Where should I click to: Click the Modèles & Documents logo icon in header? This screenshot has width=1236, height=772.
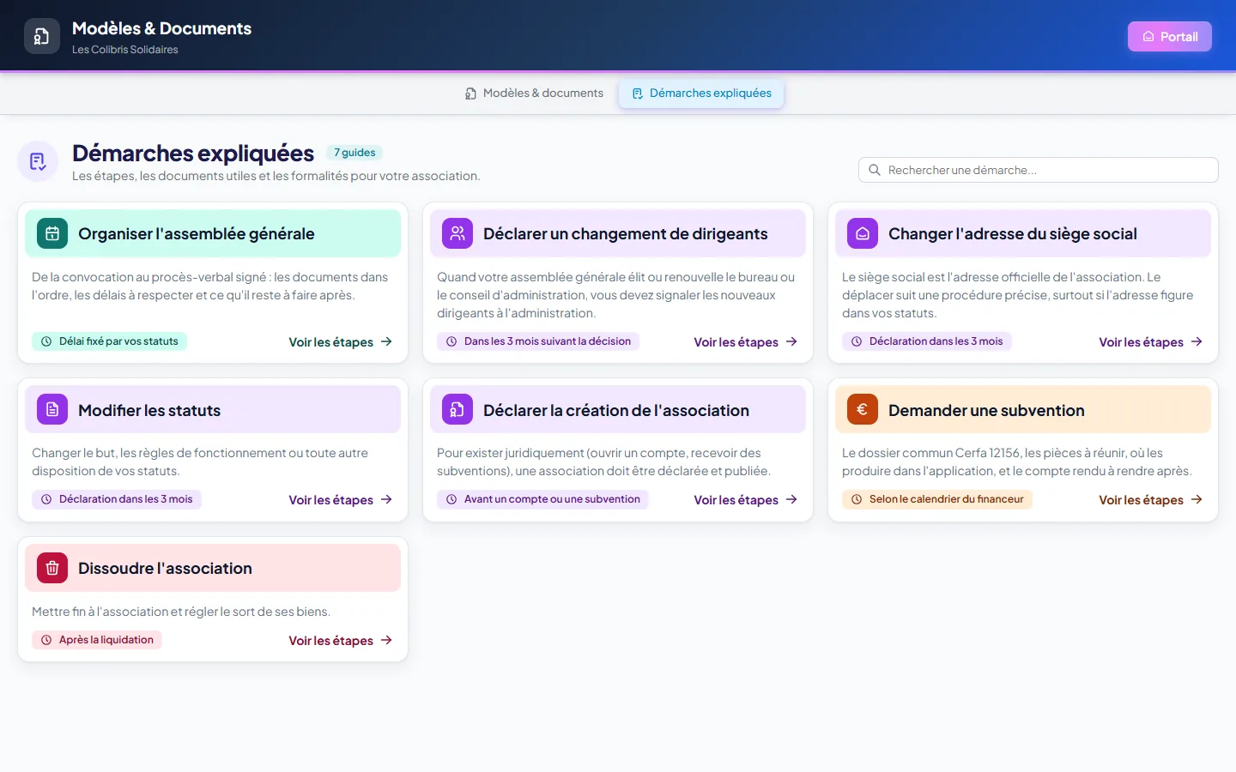(42, 36)
